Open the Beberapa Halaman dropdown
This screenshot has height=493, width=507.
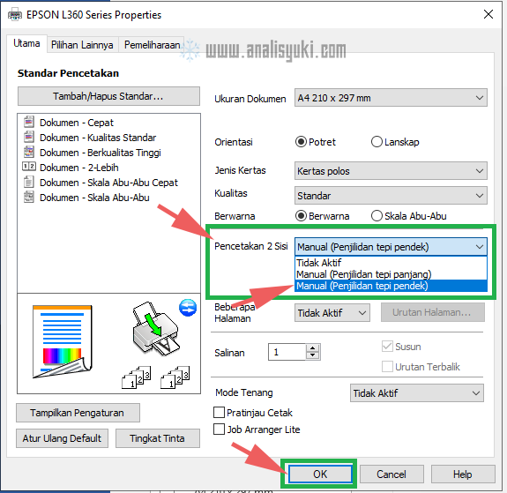[332, 313]
